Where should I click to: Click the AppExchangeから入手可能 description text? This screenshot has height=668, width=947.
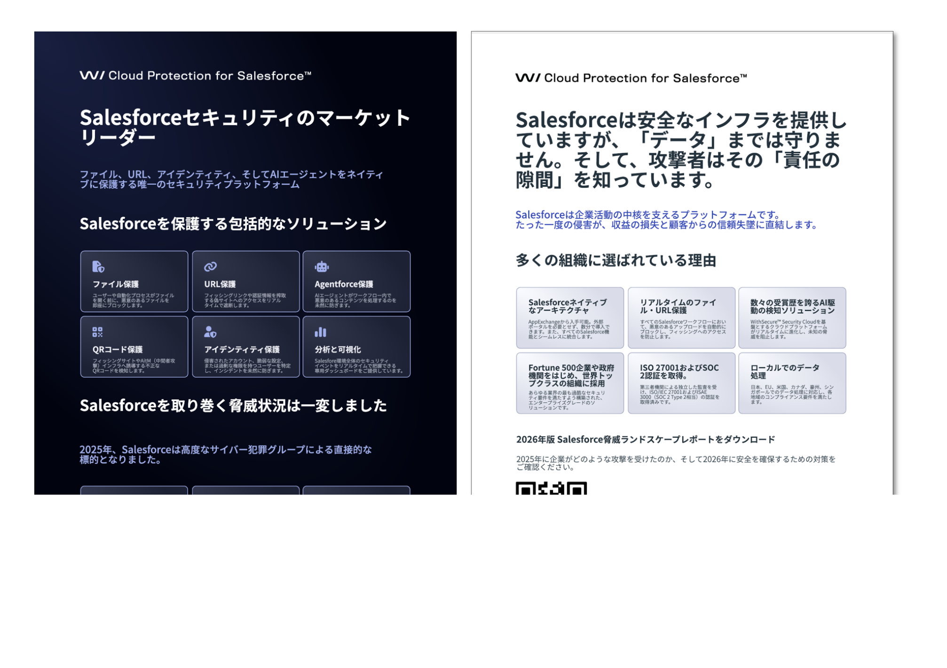(569, 329)
